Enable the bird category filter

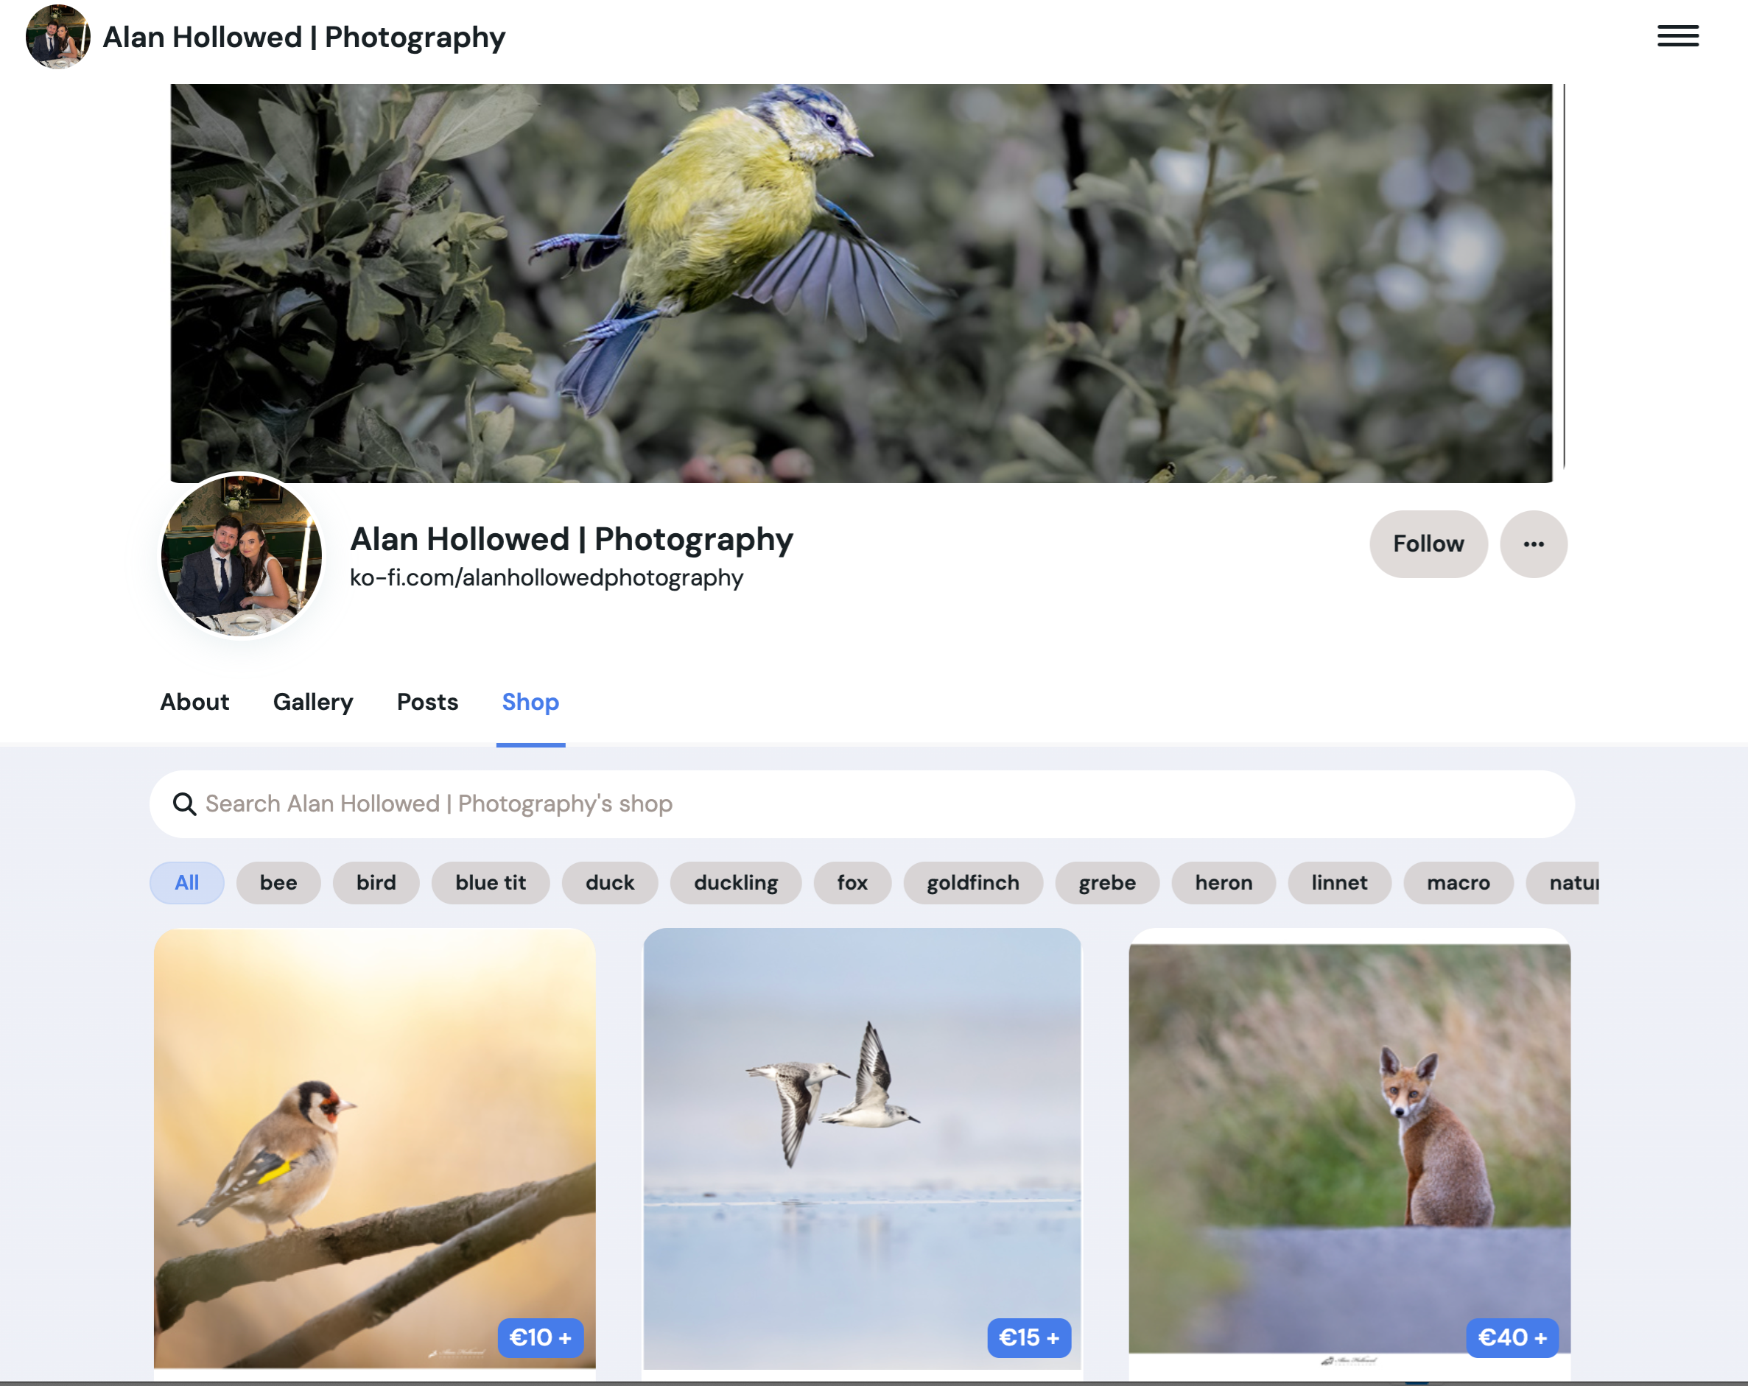tap(376, 883)
